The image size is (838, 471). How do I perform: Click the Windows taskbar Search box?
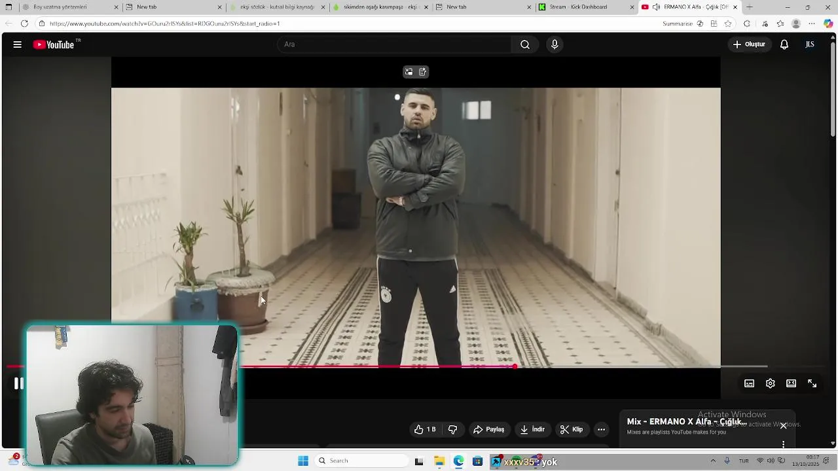360,461
